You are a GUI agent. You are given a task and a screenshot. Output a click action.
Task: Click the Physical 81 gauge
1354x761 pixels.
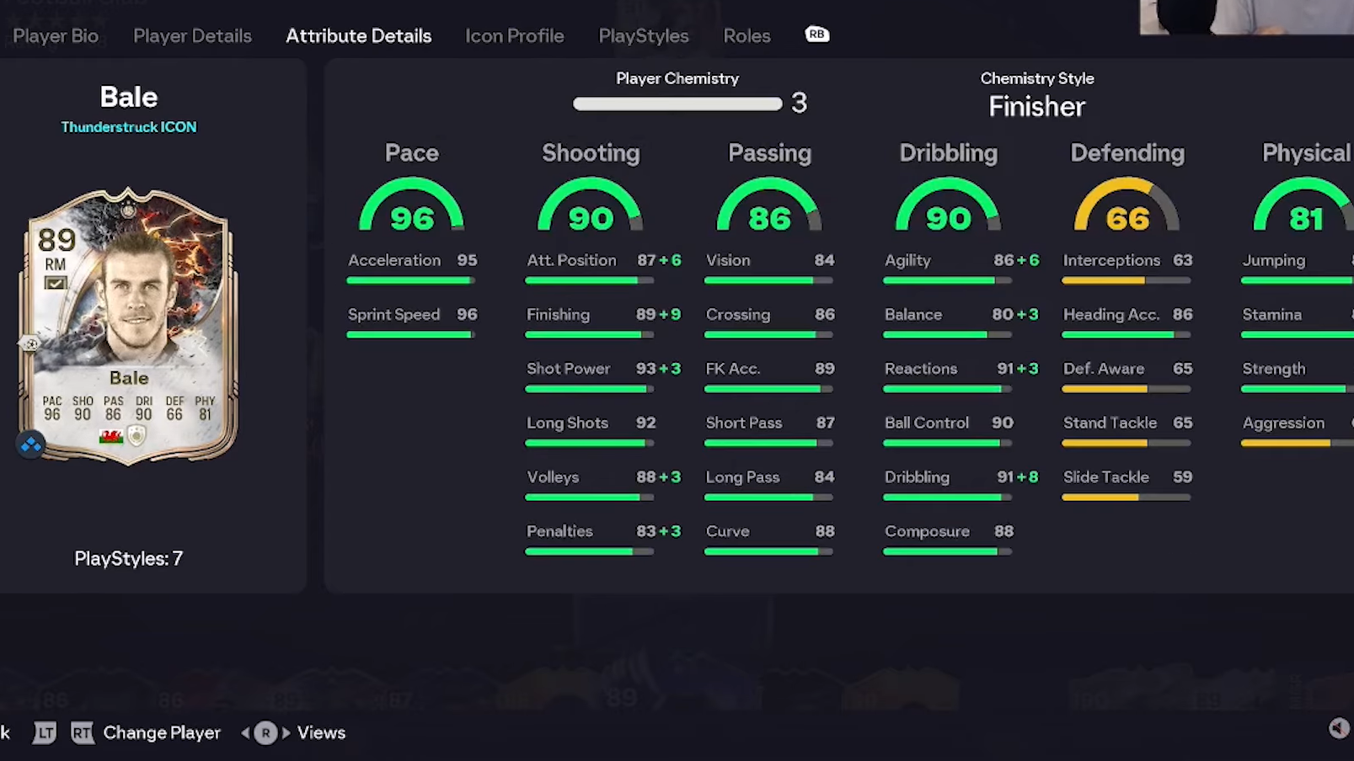click(x=1304, y=205)
